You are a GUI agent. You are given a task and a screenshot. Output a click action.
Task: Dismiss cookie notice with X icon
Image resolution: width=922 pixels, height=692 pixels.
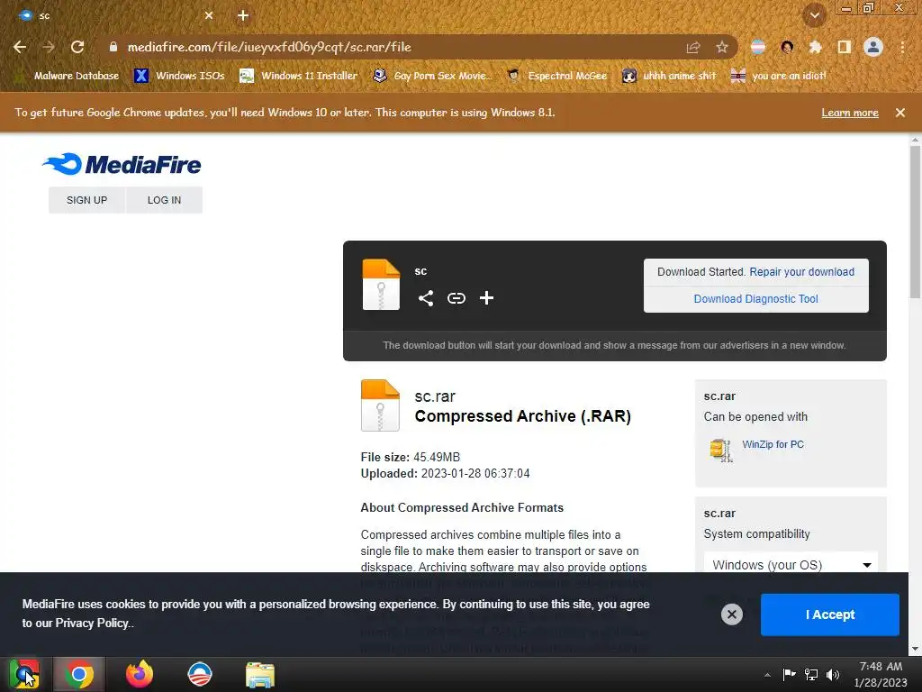731,615
